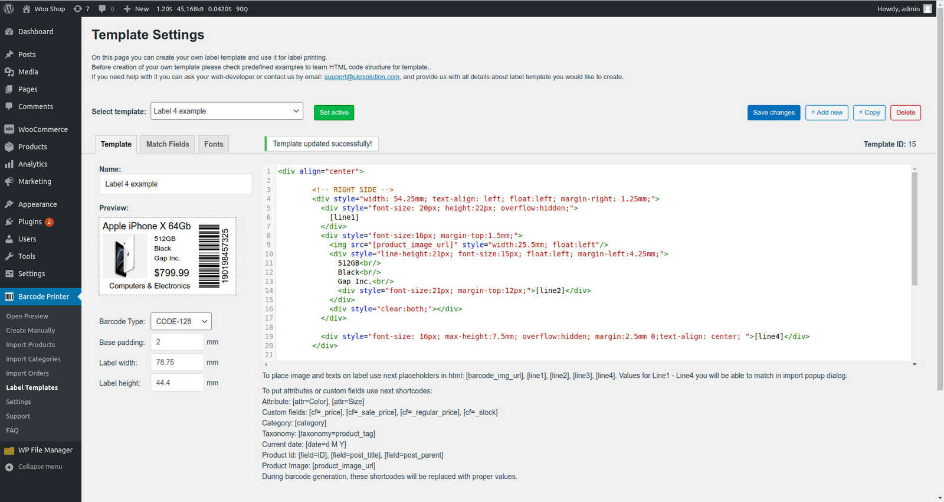This screenshot has width=944, height=502.
Task: Switch to the Match Fields tab
Action: click(x=168, y=144)
